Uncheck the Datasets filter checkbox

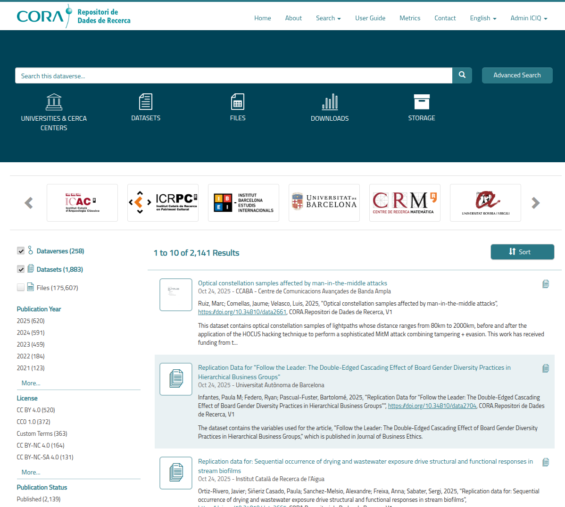[21, 269]
